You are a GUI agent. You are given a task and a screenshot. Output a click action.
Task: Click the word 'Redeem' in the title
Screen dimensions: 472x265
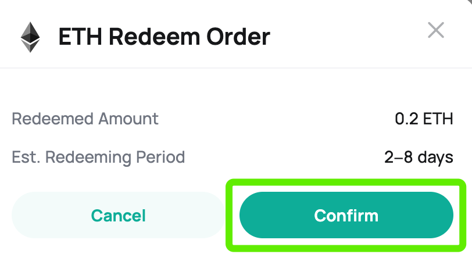(154, 37)
